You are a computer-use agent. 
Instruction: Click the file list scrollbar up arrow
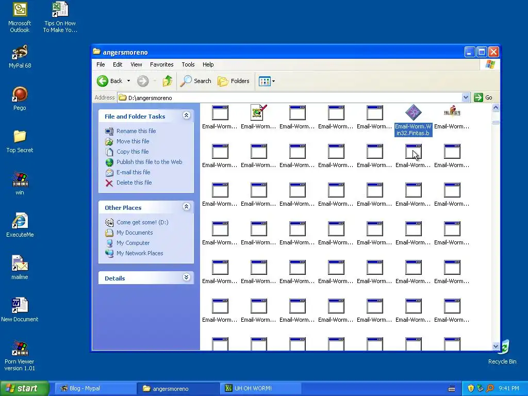click(496, 108)
